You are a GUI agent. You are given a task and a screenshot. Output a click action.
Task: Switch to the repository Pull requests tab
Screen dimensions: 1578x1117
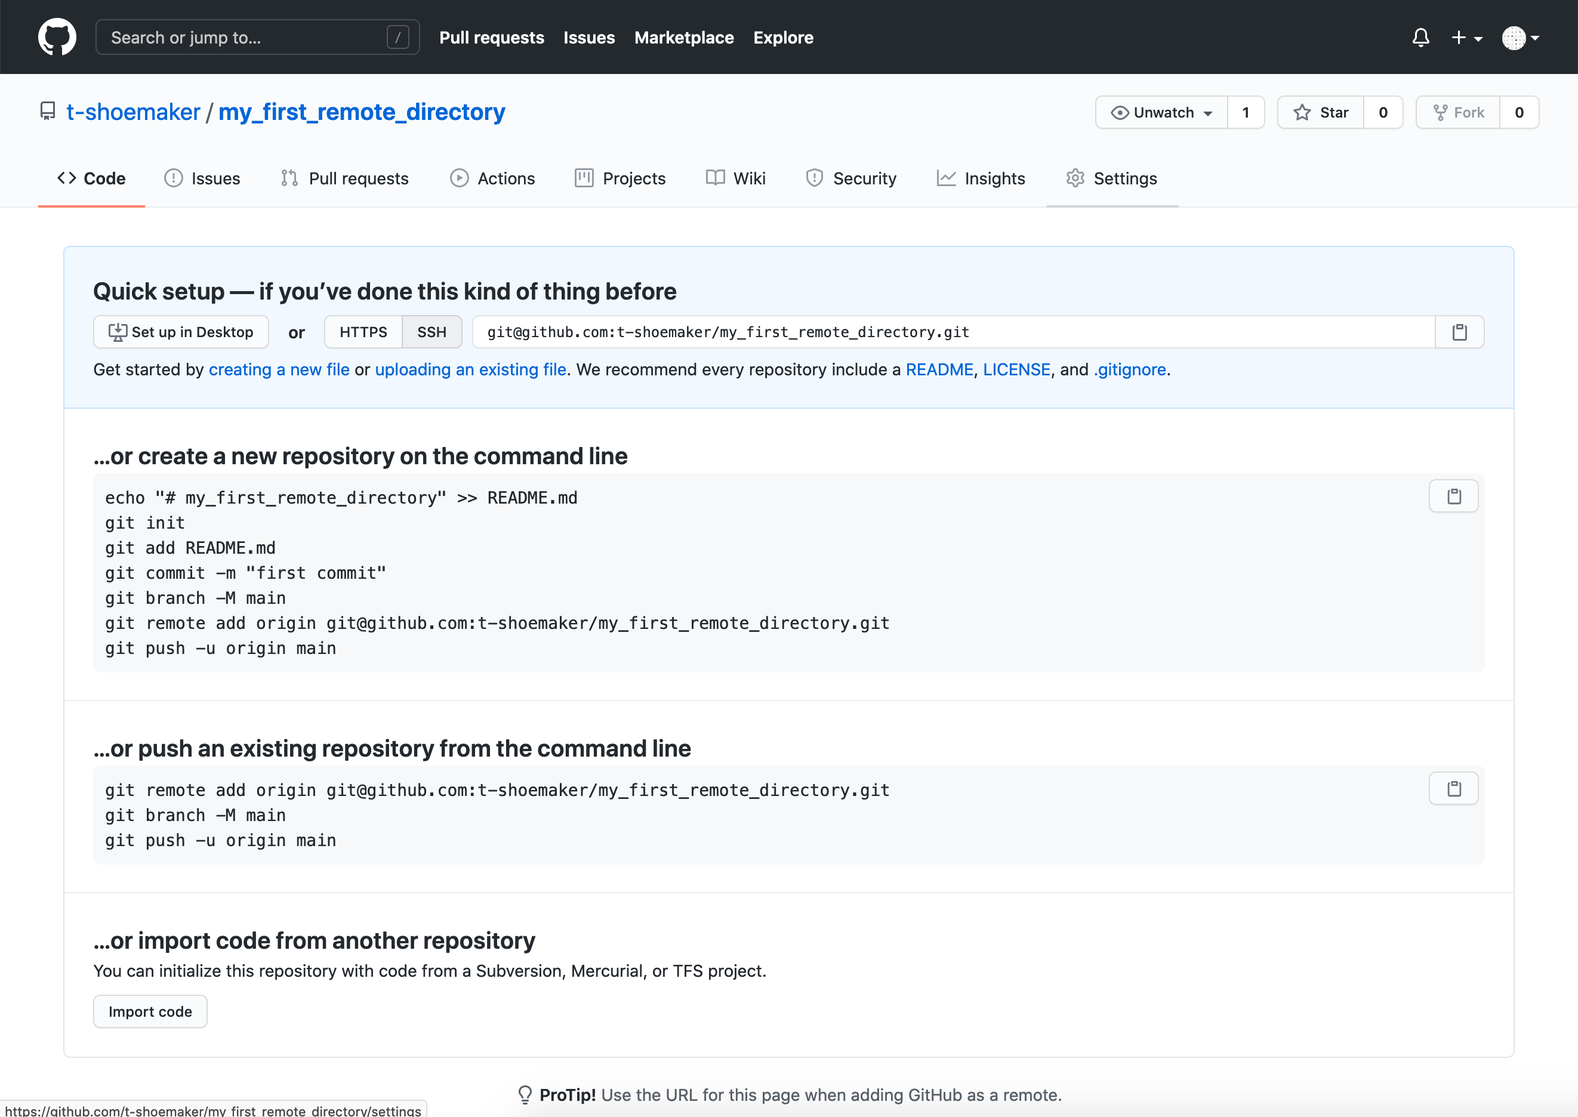[344, 179]
